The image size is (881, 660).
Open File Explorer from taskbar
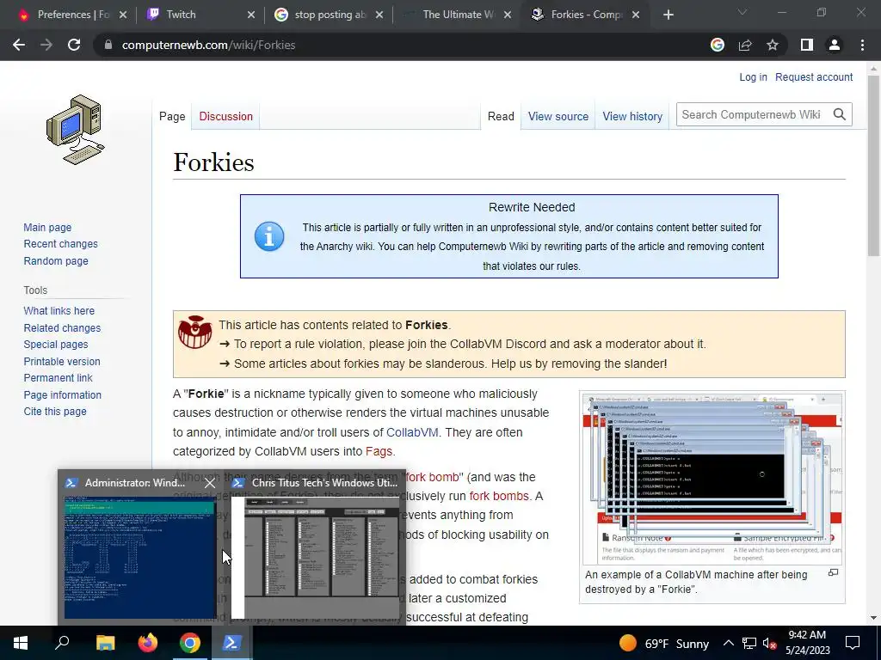(105, 643)
